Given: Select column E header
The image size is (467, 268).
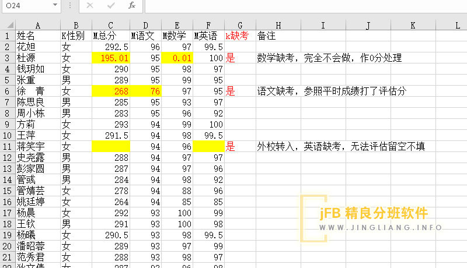Looking at the screenshot, I should (177, 25).
